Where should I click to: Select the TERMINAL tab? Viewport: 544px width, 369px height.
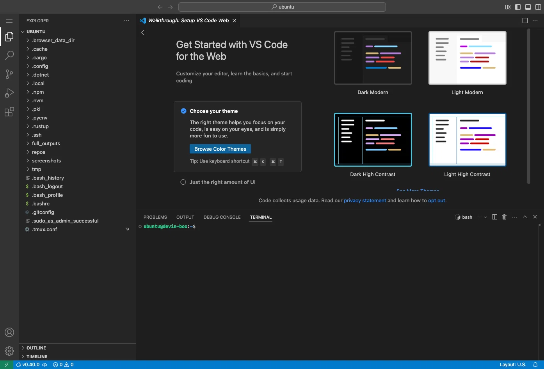click(261, 217)
